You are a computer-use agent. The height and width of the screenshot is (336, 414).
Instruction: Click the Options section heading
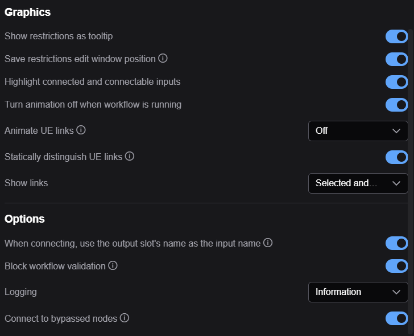click(24, 219)
